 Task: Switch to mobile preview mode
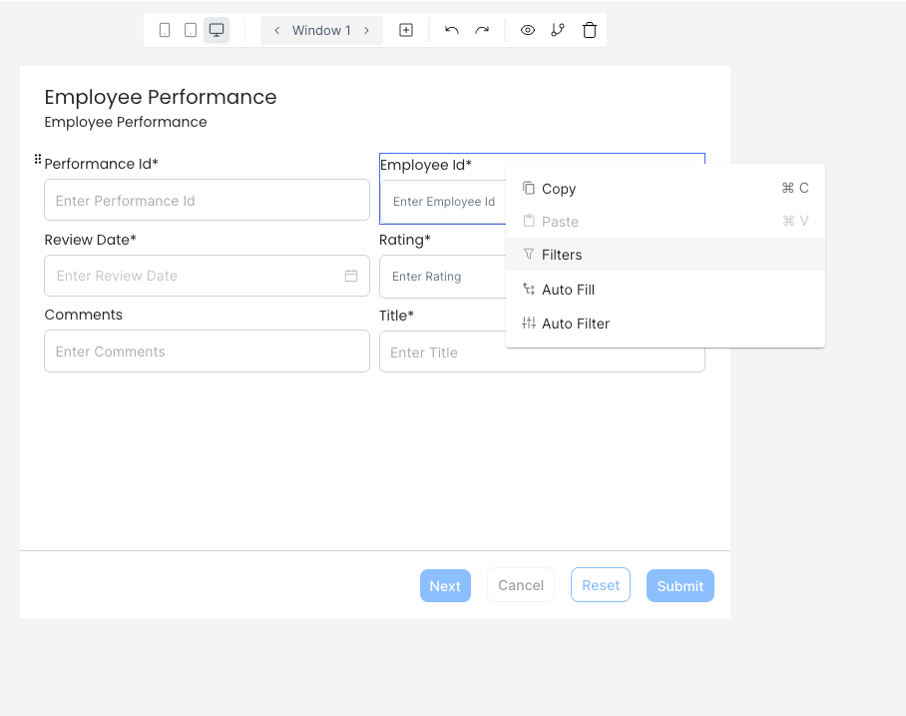coord(165,29)
